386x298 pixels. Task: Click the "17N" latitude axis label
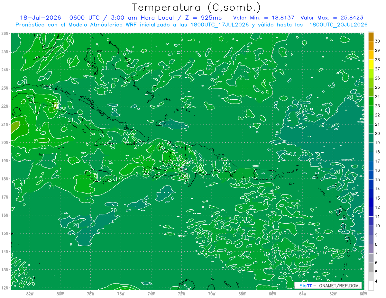click(x=5, y=197)
